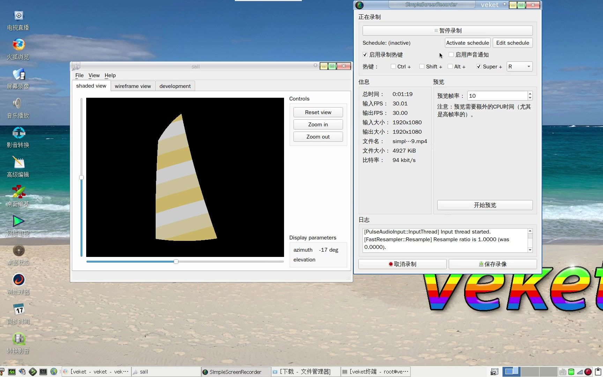Screen dimensions: 603x377
Task: Switch to first workspace in pager
Action: pos(511,371)
